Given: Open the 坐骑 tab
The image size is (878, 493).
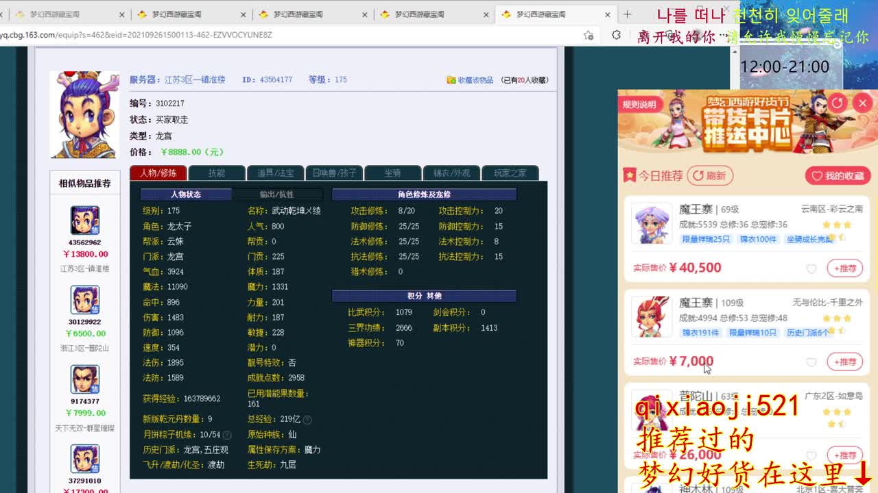Looking at the screenshot, I should coord(392,173).
